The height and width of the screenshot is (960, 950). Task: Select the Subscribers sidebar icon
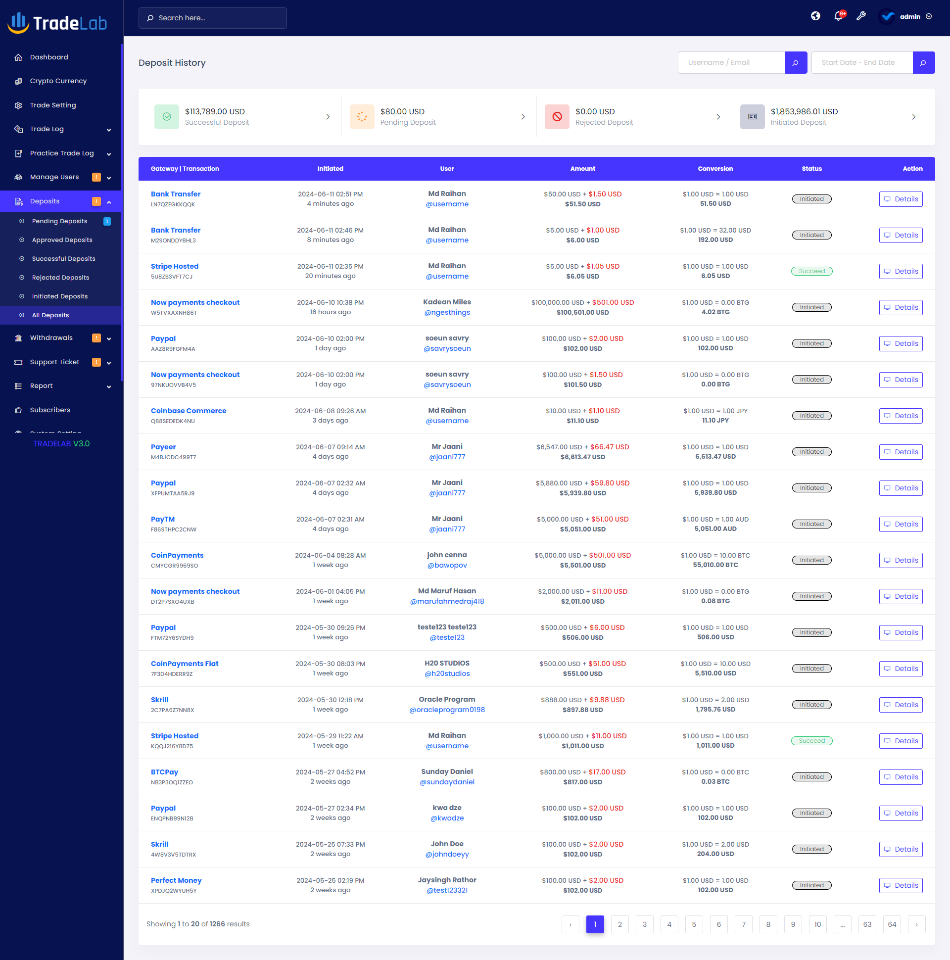point(18,409)
